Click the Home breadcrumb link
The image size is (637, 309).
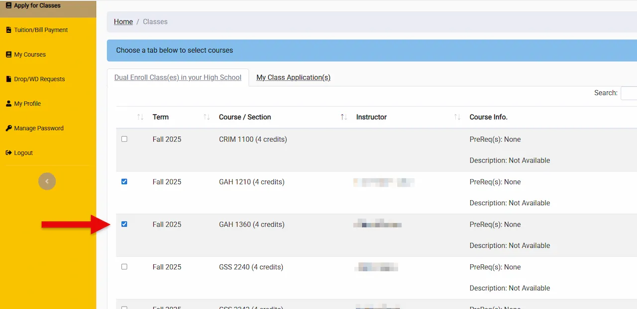(123, 21)
